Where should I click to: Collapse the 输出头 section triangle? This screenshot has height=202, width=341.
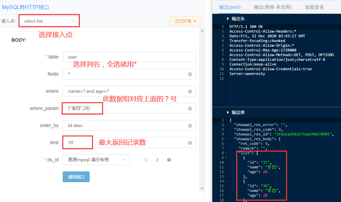tap(228, 19)
